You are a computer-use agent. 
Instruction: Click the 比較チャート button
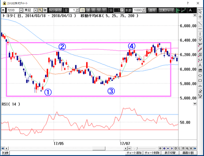click(x=167, y=10)
